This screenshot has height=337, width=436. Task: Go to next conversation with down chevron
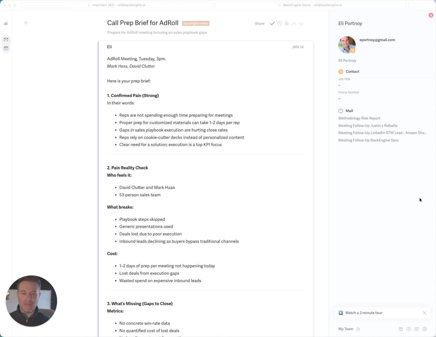pos(301,23)
